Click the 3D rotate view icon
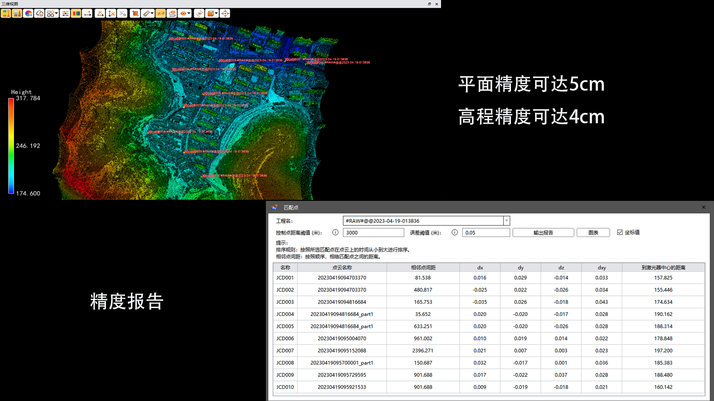The width and height of the screenshot is (714, 401). 199,14
